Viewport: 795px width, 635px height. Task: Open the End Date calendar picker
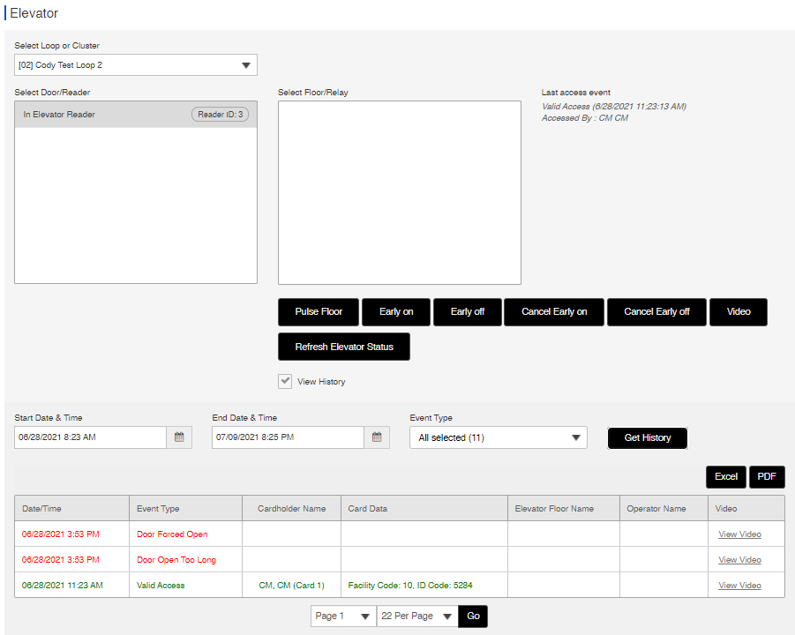coord(377,437)
